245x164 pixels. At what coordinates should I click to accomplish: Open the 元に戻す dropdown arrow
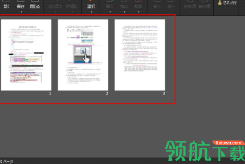(x=56, y=12)
